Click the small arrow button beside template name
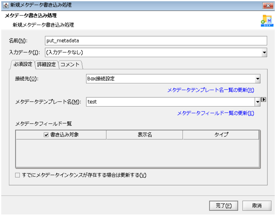 [x=263, y=100]
